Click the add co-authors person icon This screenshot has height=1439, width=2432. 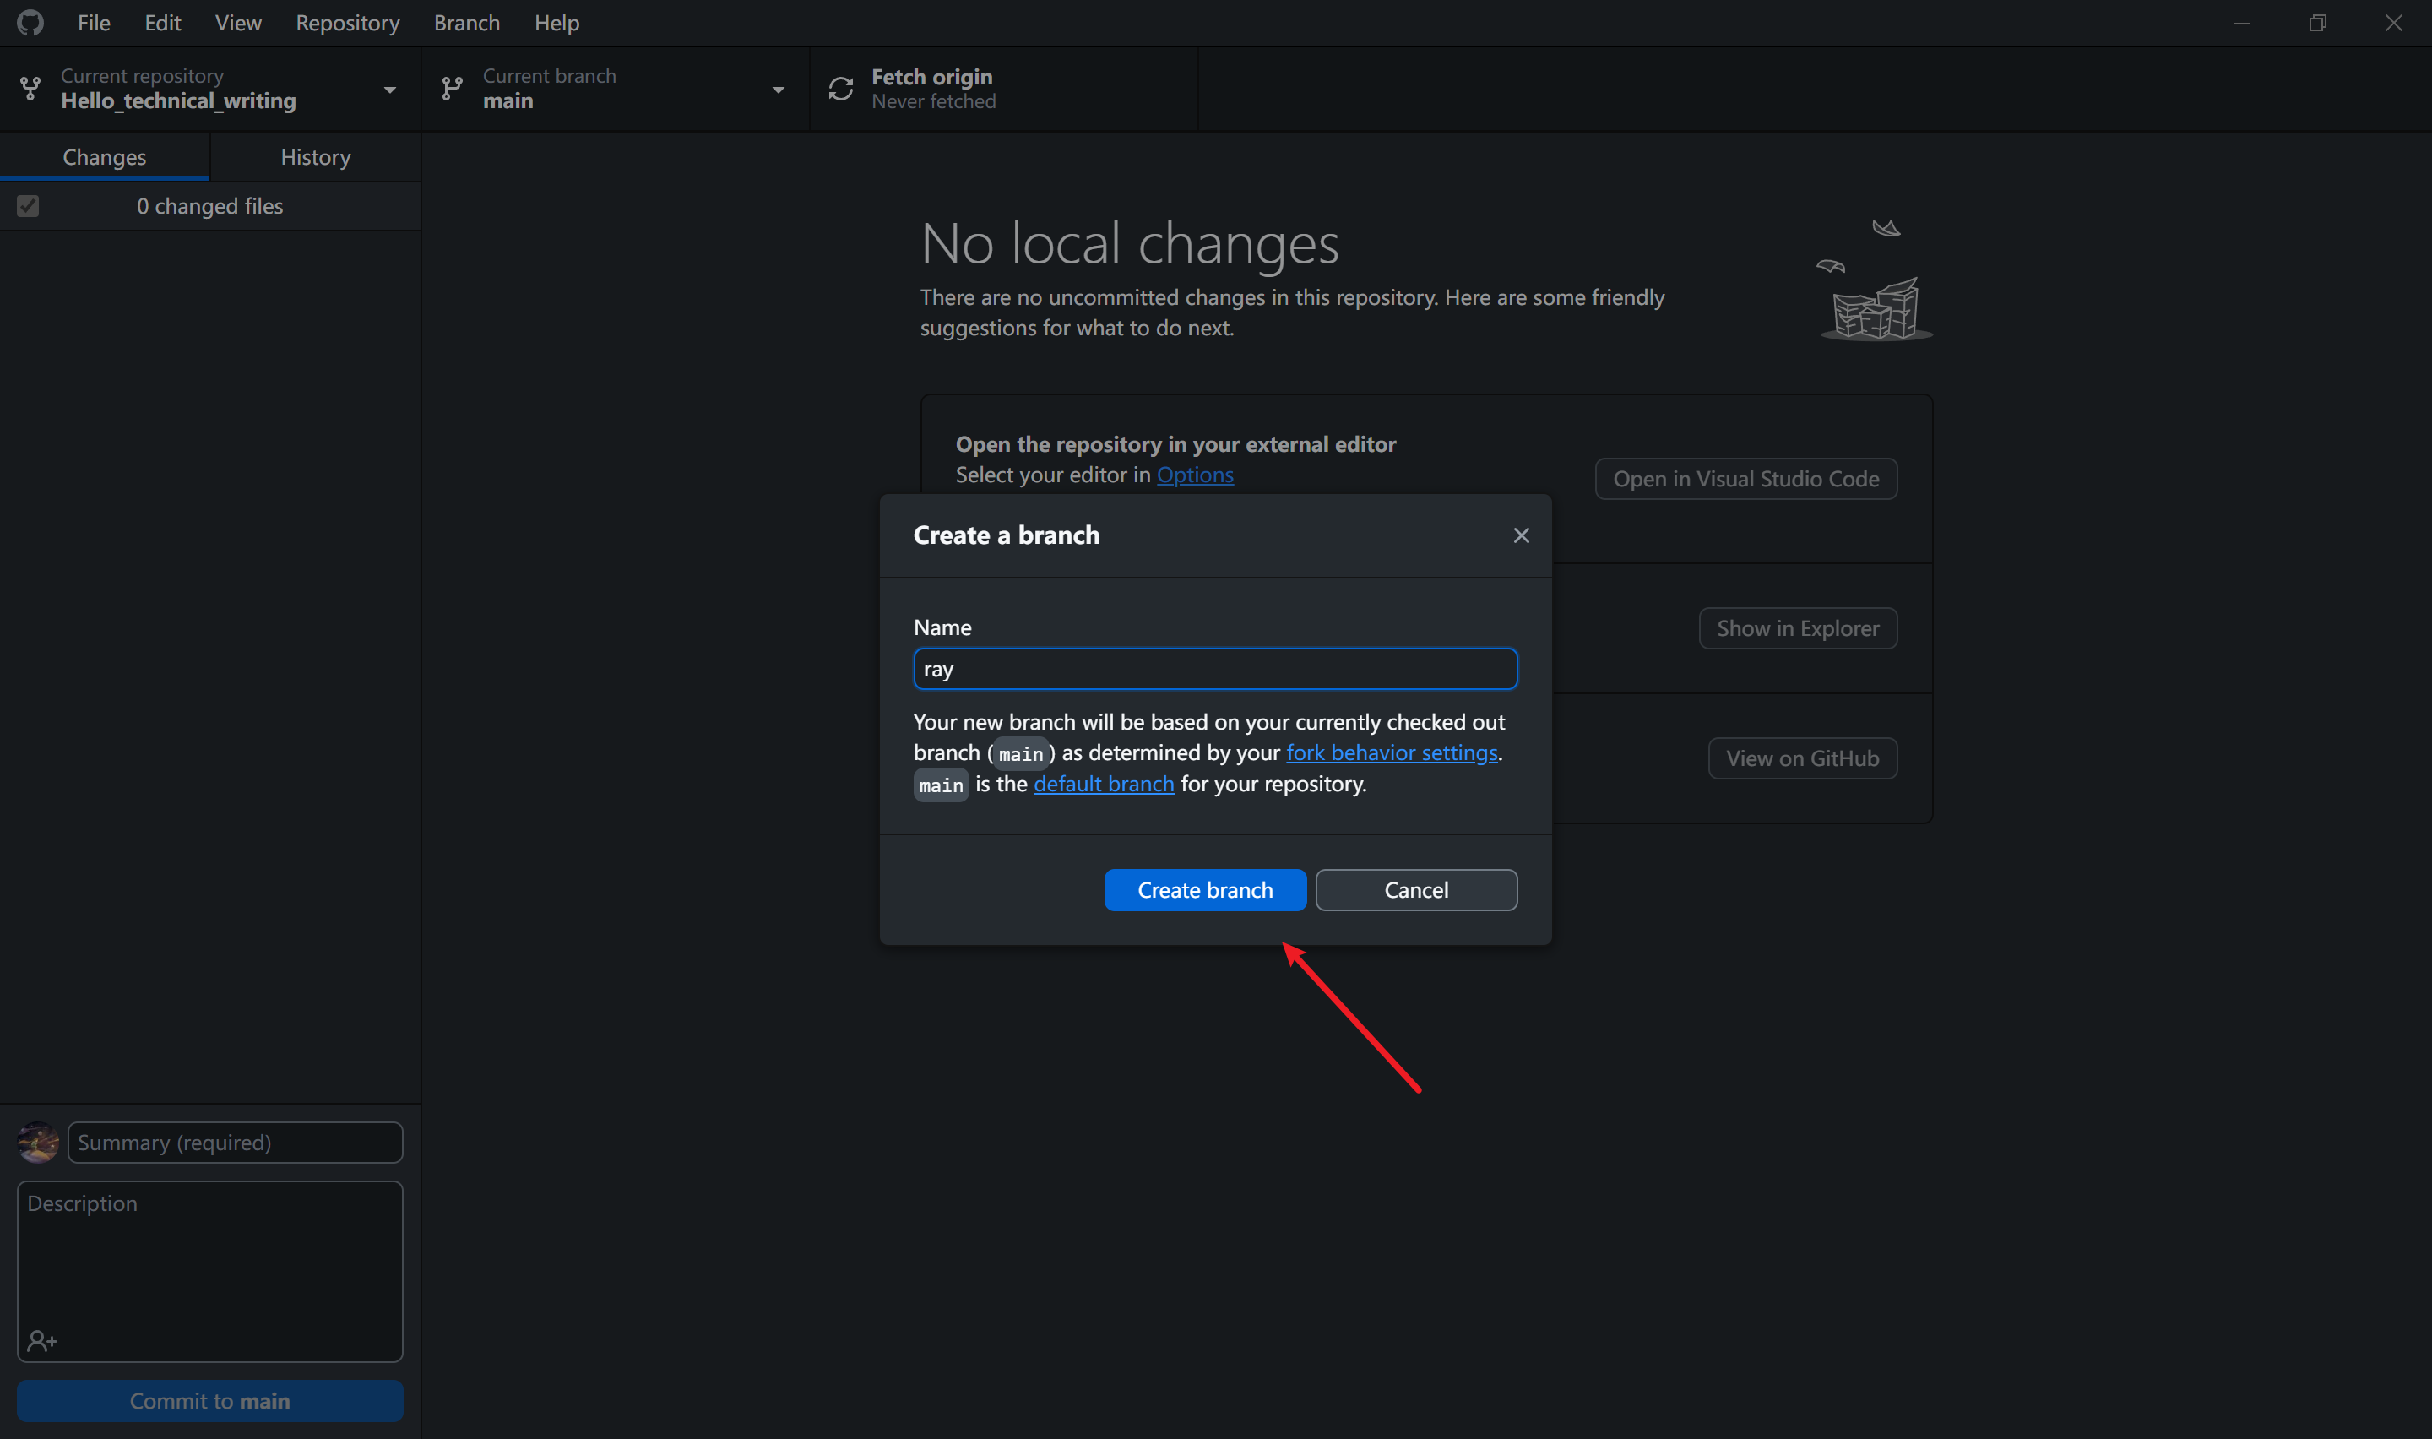[x=41, y=1340]
